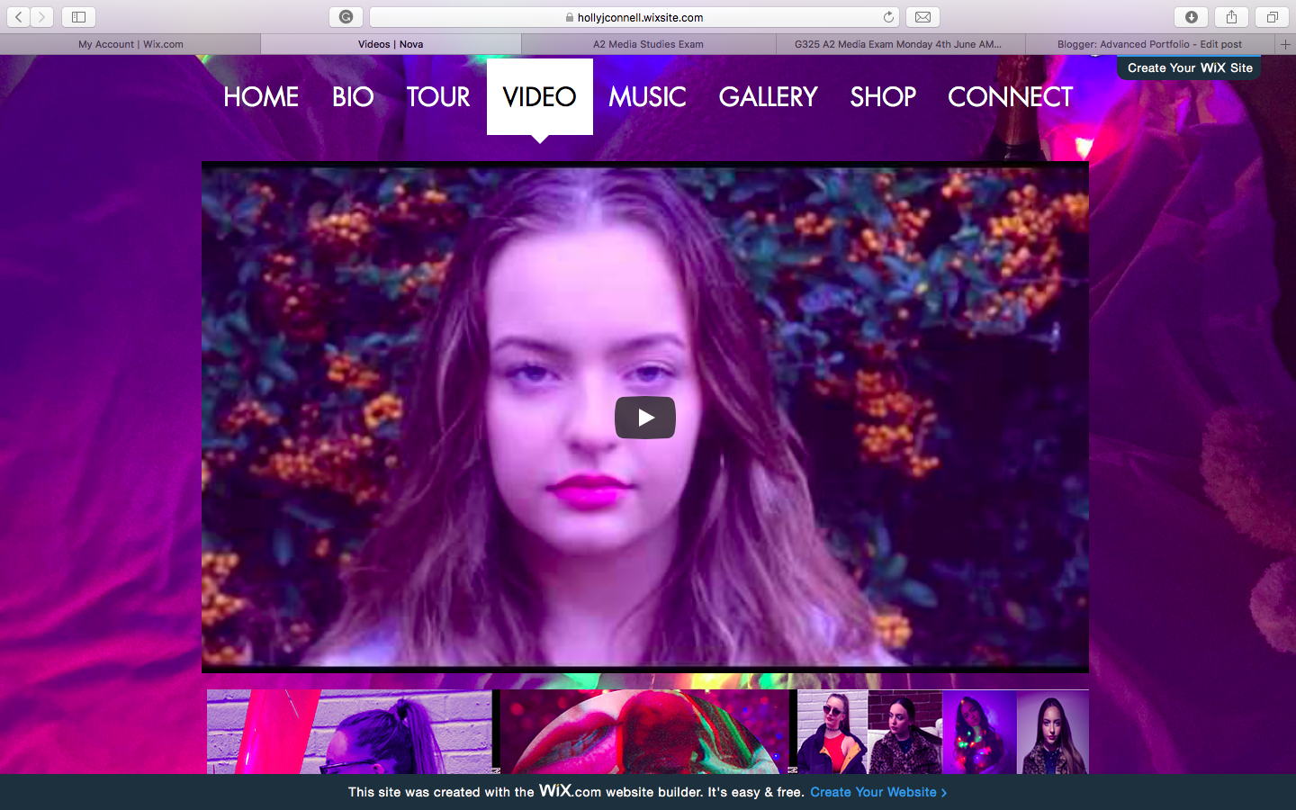
Task: Play the main video
Action: 645,418
